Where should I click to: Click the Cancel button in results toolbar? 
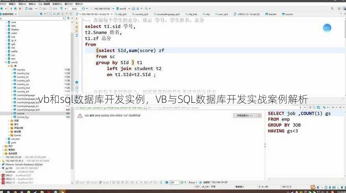92,182
